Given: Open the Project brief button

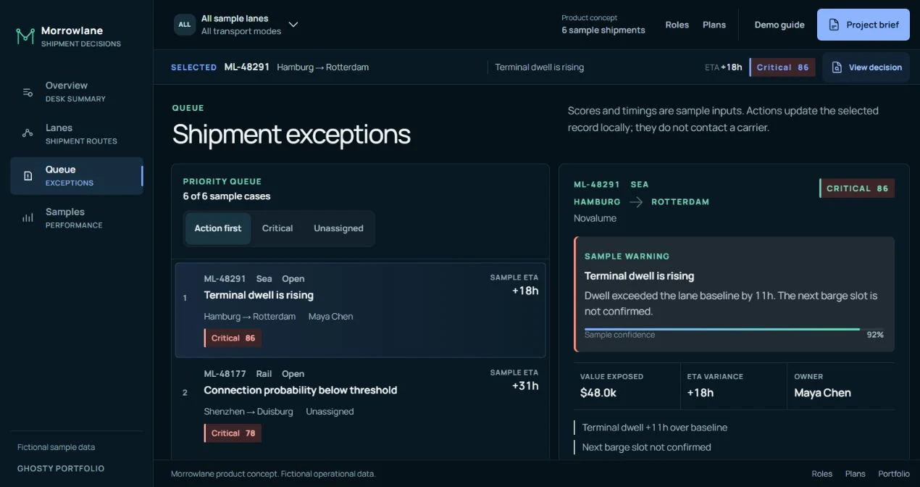Looking at the screenshot, I should tap(863, 25).
